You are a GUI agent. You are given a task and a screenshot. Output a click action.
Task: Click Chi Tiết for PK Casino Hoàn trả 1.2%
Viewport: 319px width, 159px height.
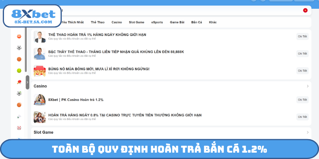tap(302, 100)
